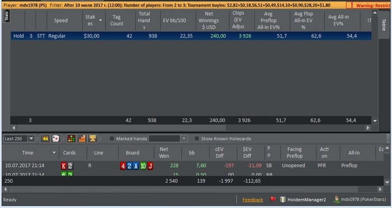392x208 pixels.
Task: Click the K card in first hand row
Action: tap(64, 166)
